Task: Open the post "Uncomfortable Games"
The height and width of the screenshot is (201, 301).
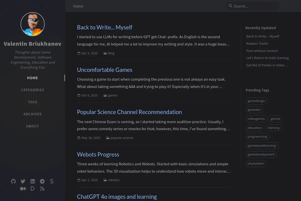Action: pos(105,70)
